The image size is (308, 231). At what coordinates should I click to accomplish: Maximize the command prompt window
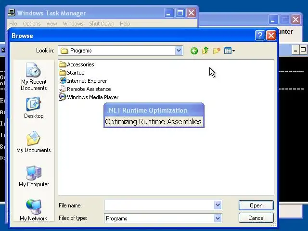pos(303,50)
